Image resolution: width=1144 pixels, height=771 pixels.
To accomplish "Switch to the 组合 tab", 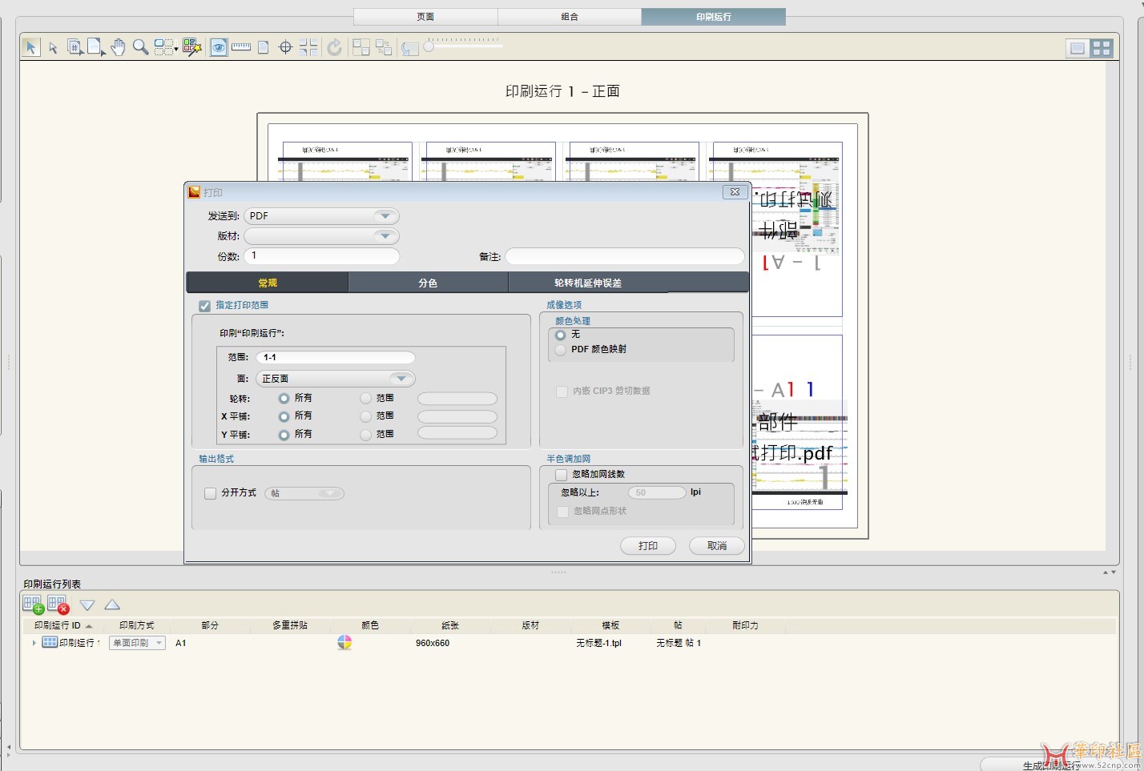I will (x=570, y=17).
